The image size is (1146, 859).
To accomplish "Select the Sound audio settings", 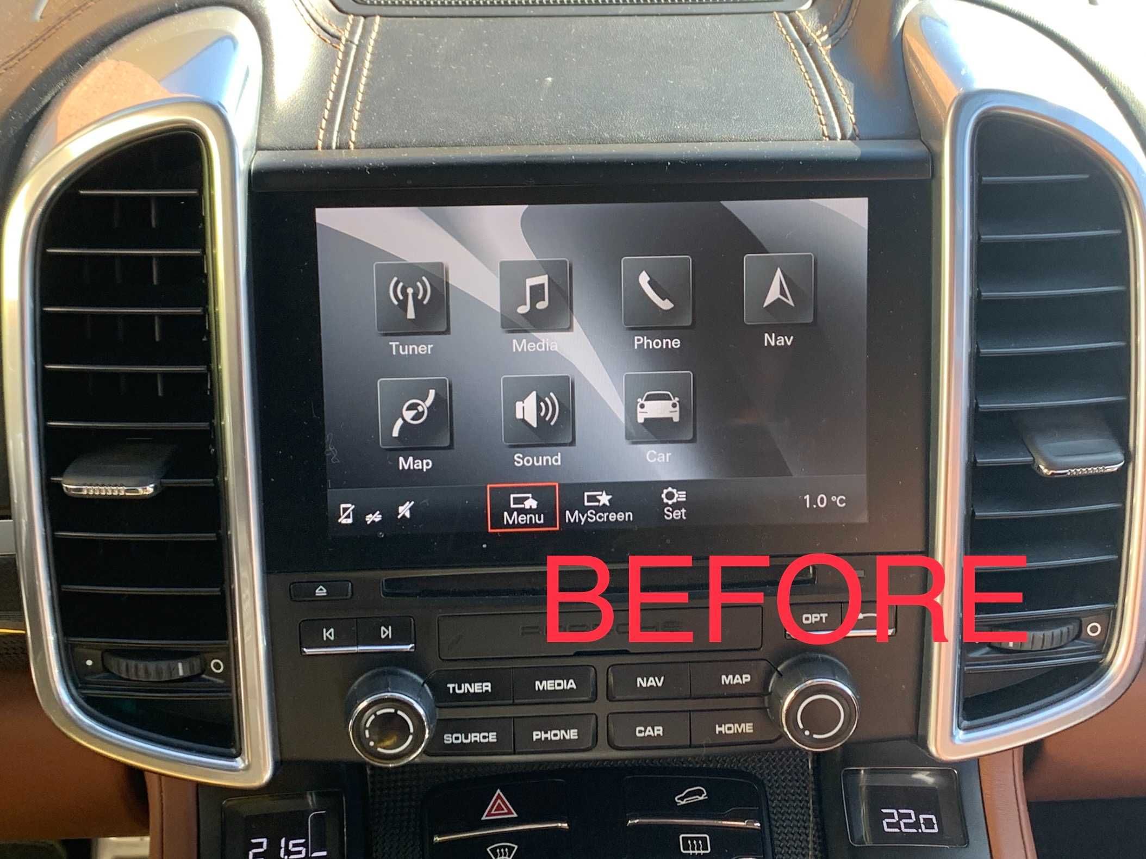I will point(535,434).
